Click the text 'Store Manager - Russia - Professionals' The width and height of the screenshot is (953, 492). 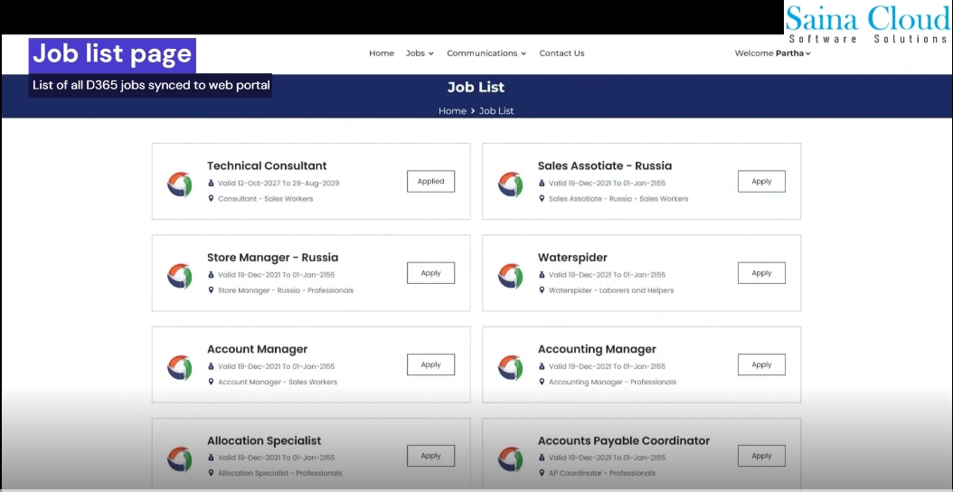(x=286, y=290)
